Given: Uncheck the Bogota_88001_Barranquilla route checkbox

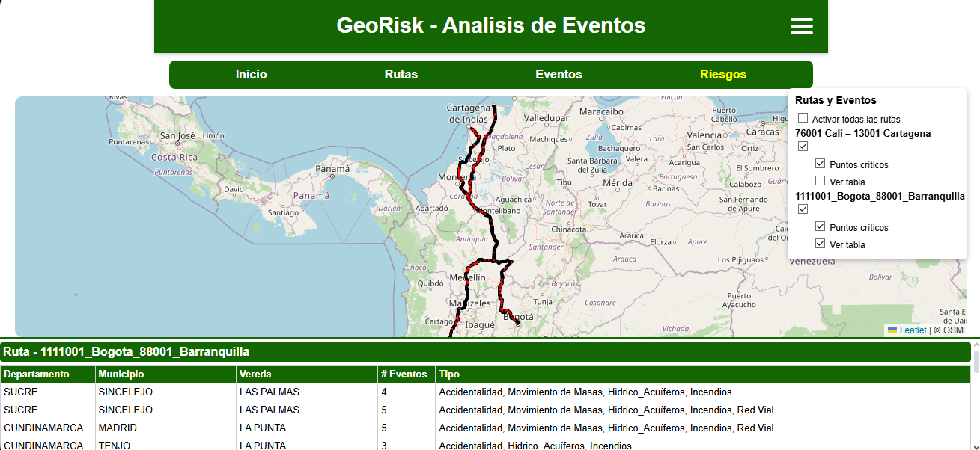Looking at the screenshot, I should (803, 209).
